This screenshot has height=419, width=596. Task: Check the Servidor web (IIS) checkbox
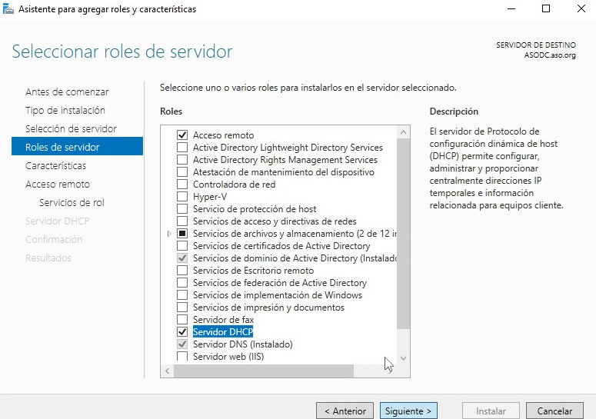pos(182,357)
